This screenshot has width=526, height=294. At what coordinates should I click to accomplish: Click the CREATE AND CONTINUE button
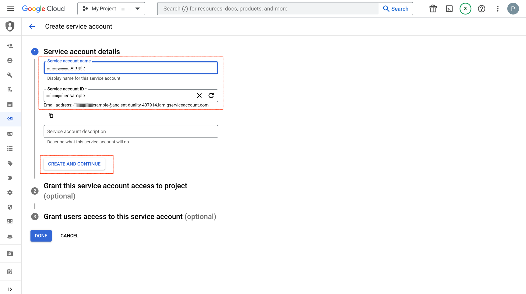(x=74, y=164)
